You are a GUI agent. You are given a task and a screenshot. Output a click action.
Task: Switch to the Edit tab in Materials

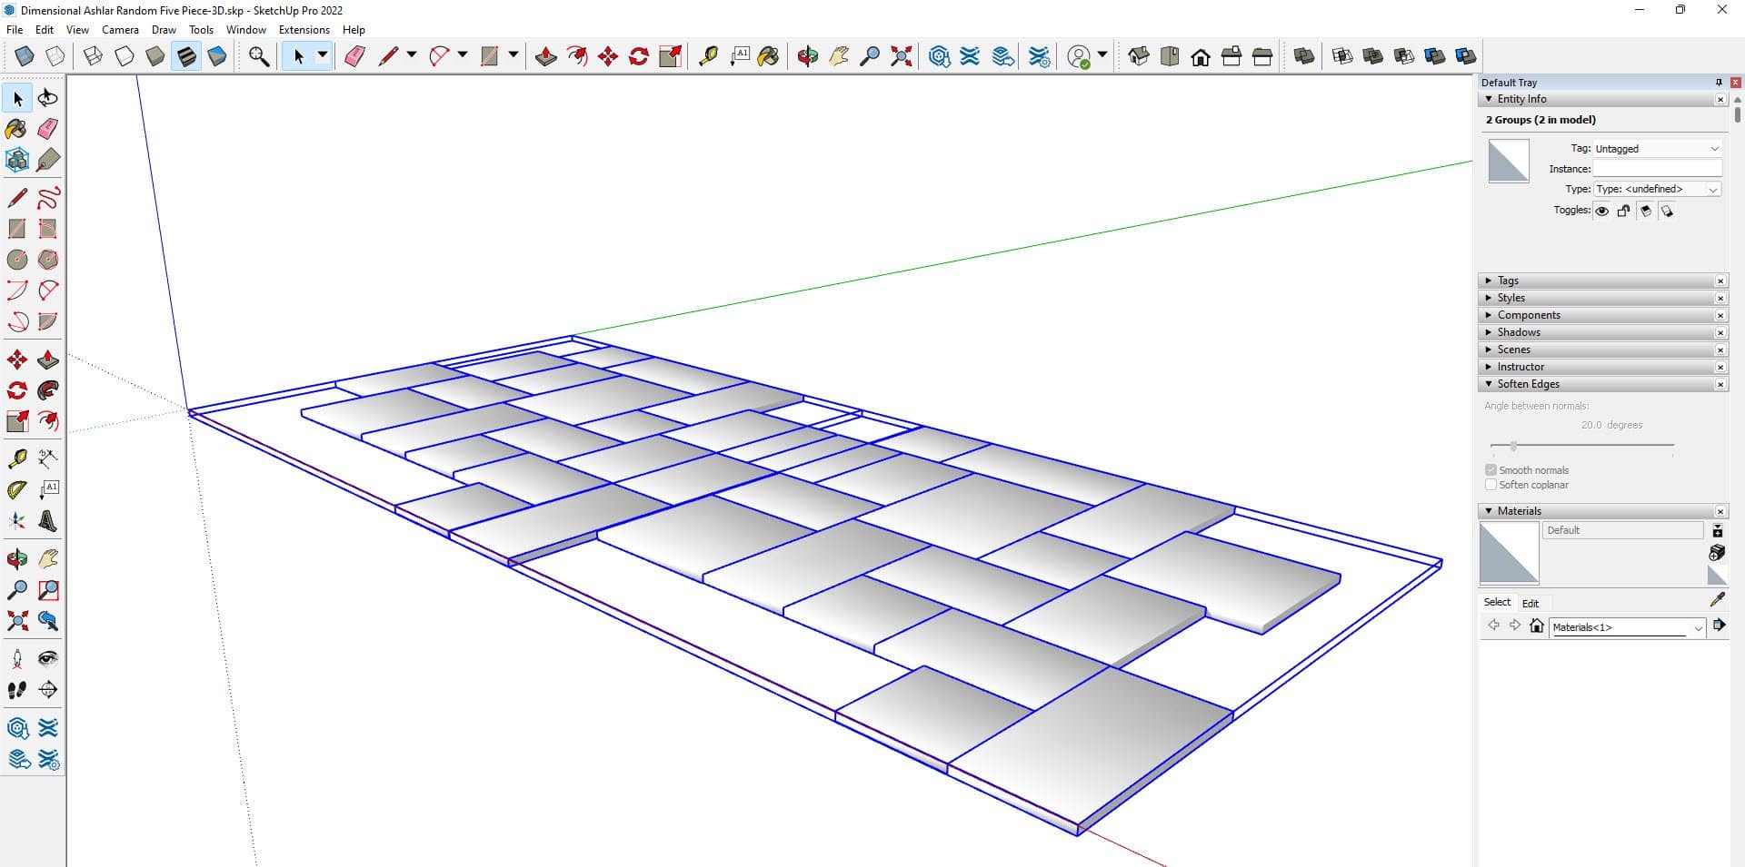pyautogui.click(x=1531, y=603)
